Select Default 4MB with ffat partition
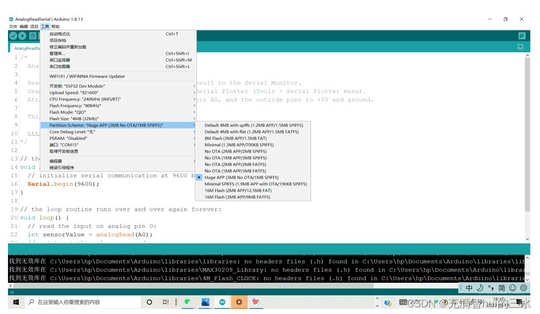 pos(253,132)
